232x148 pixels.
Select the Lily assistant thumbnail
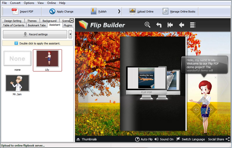pos(48,59)
